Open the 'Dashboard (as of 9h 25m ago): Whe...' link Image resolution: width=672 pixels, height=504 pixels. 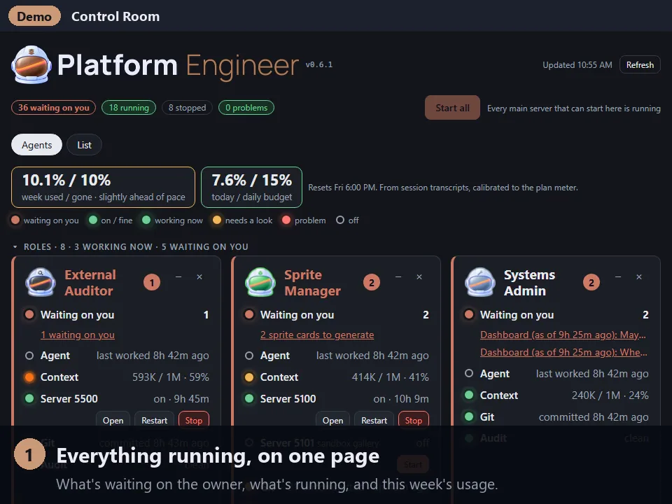pos(564,352)
